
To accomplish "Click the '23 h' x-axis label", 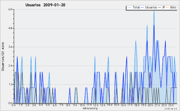I will coord(171,105).
